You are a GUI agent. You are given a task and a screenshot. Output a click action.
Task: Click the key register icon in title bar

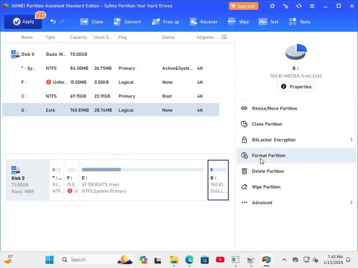pos(285,6)
